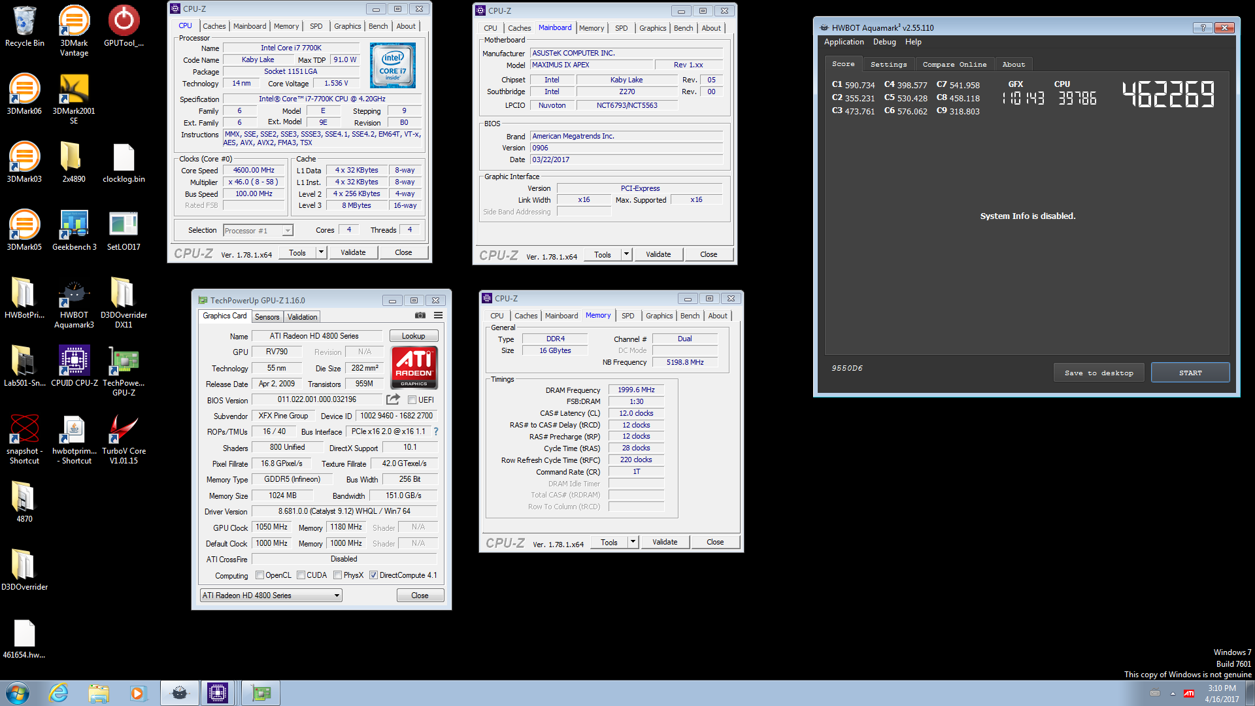Image resolution: width=1255 pixels, height=706 pixels.
Task: Click the Intel Core i7 logo in CPU-Z
Action: tap(392, 65)
